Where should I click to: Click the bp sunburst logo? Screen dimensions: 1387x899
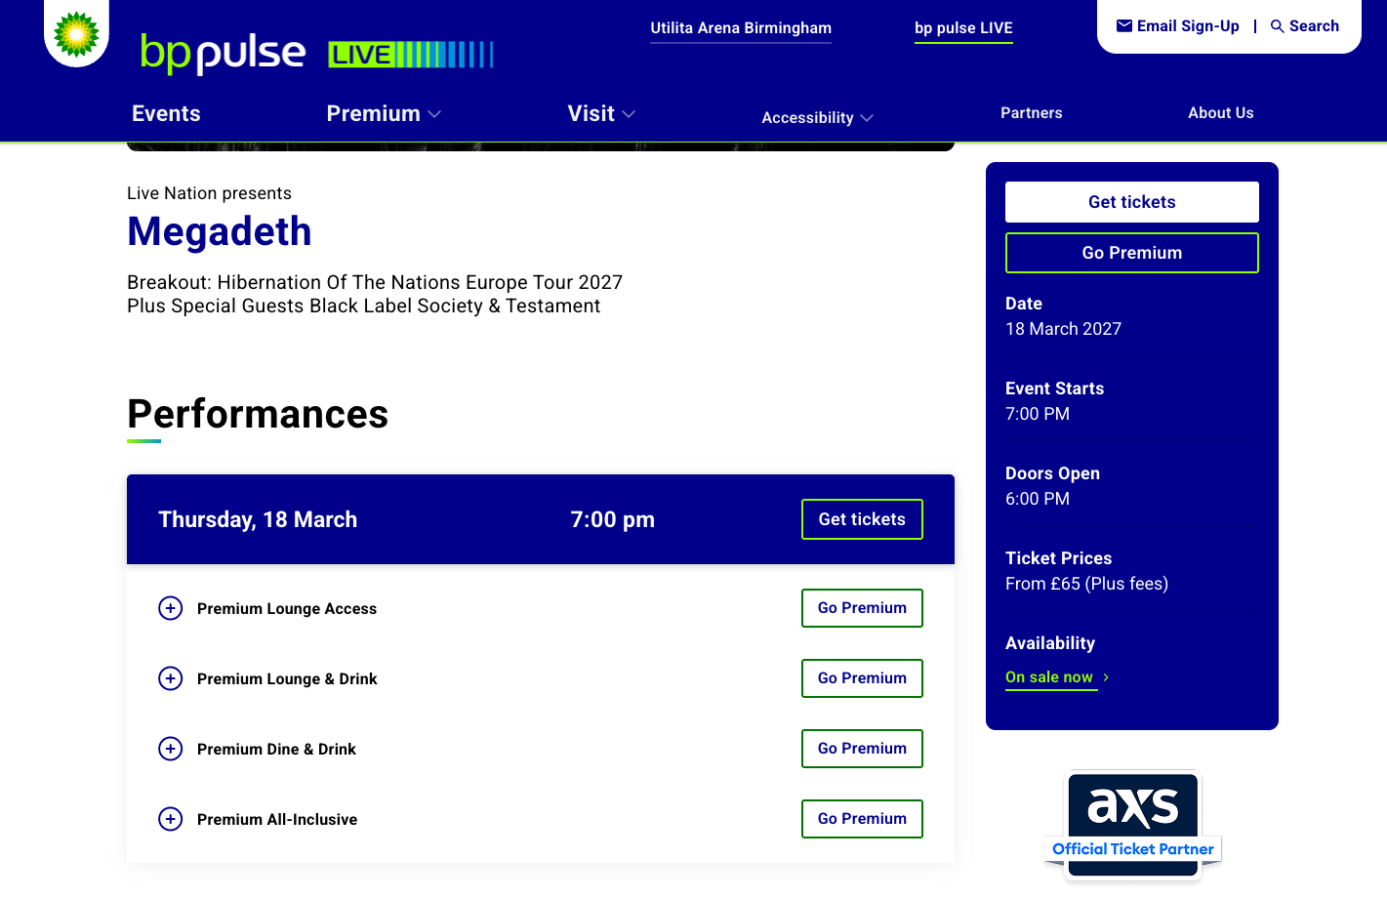(76, 34)
